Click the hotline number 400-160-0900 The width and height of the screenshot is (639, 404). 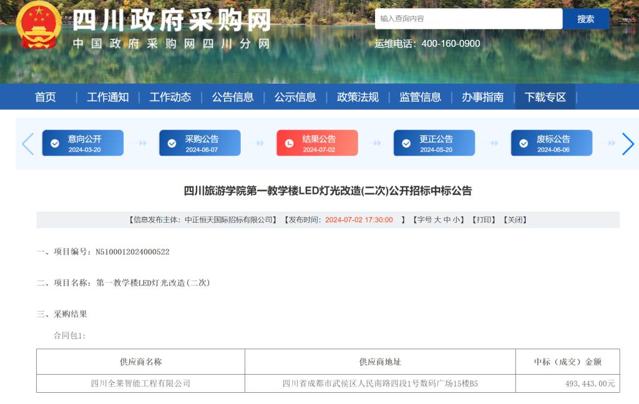pos(451,44)
